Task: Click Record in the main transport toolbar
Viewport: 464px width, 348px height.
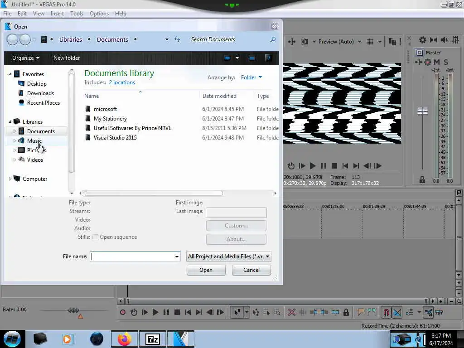Action: (x=123, y=312)
